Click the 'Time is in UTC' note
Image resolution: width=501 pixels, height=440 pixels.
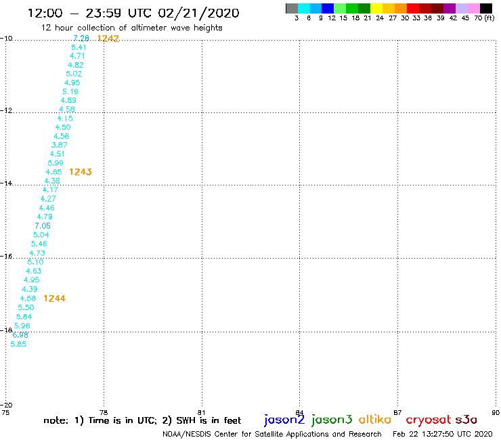click(x=123, y=420)
